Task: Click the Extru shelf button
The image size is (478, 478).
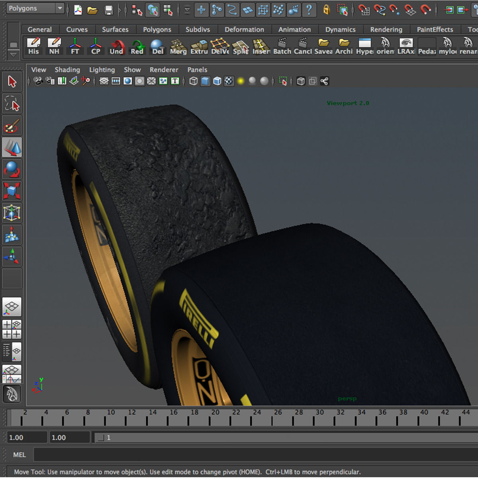Action: click(199, 46)
